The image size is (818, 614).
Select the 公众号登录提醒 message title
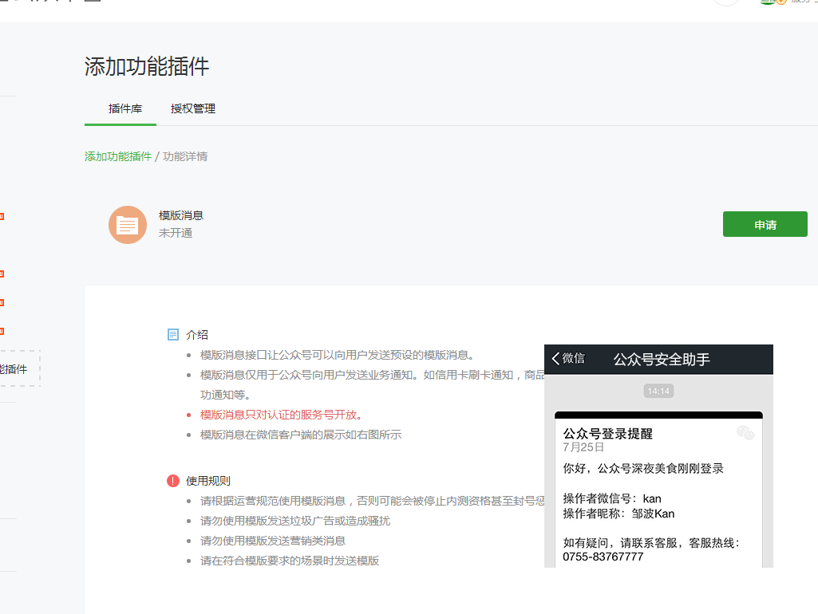click(607, 434)
